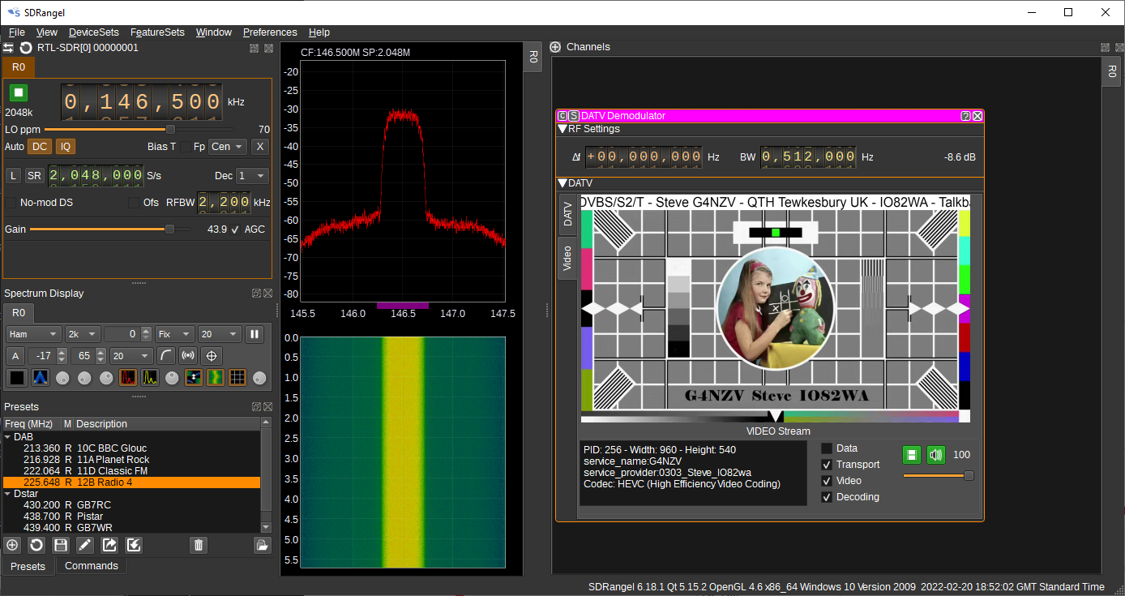Toggle spectrum autoscale A button
The height and width of the screenshot is (596, 1125).
(15, 356)
